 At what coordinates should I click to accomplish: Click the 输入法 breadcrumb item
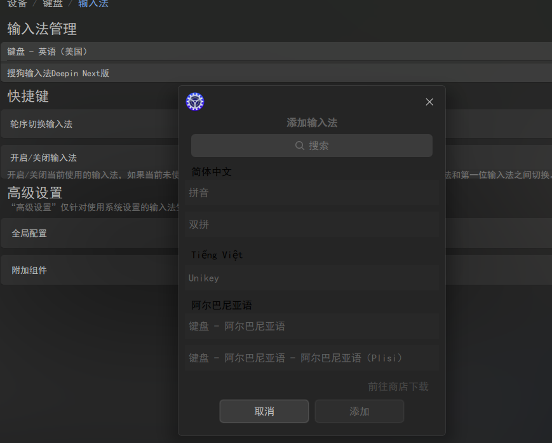93,4
